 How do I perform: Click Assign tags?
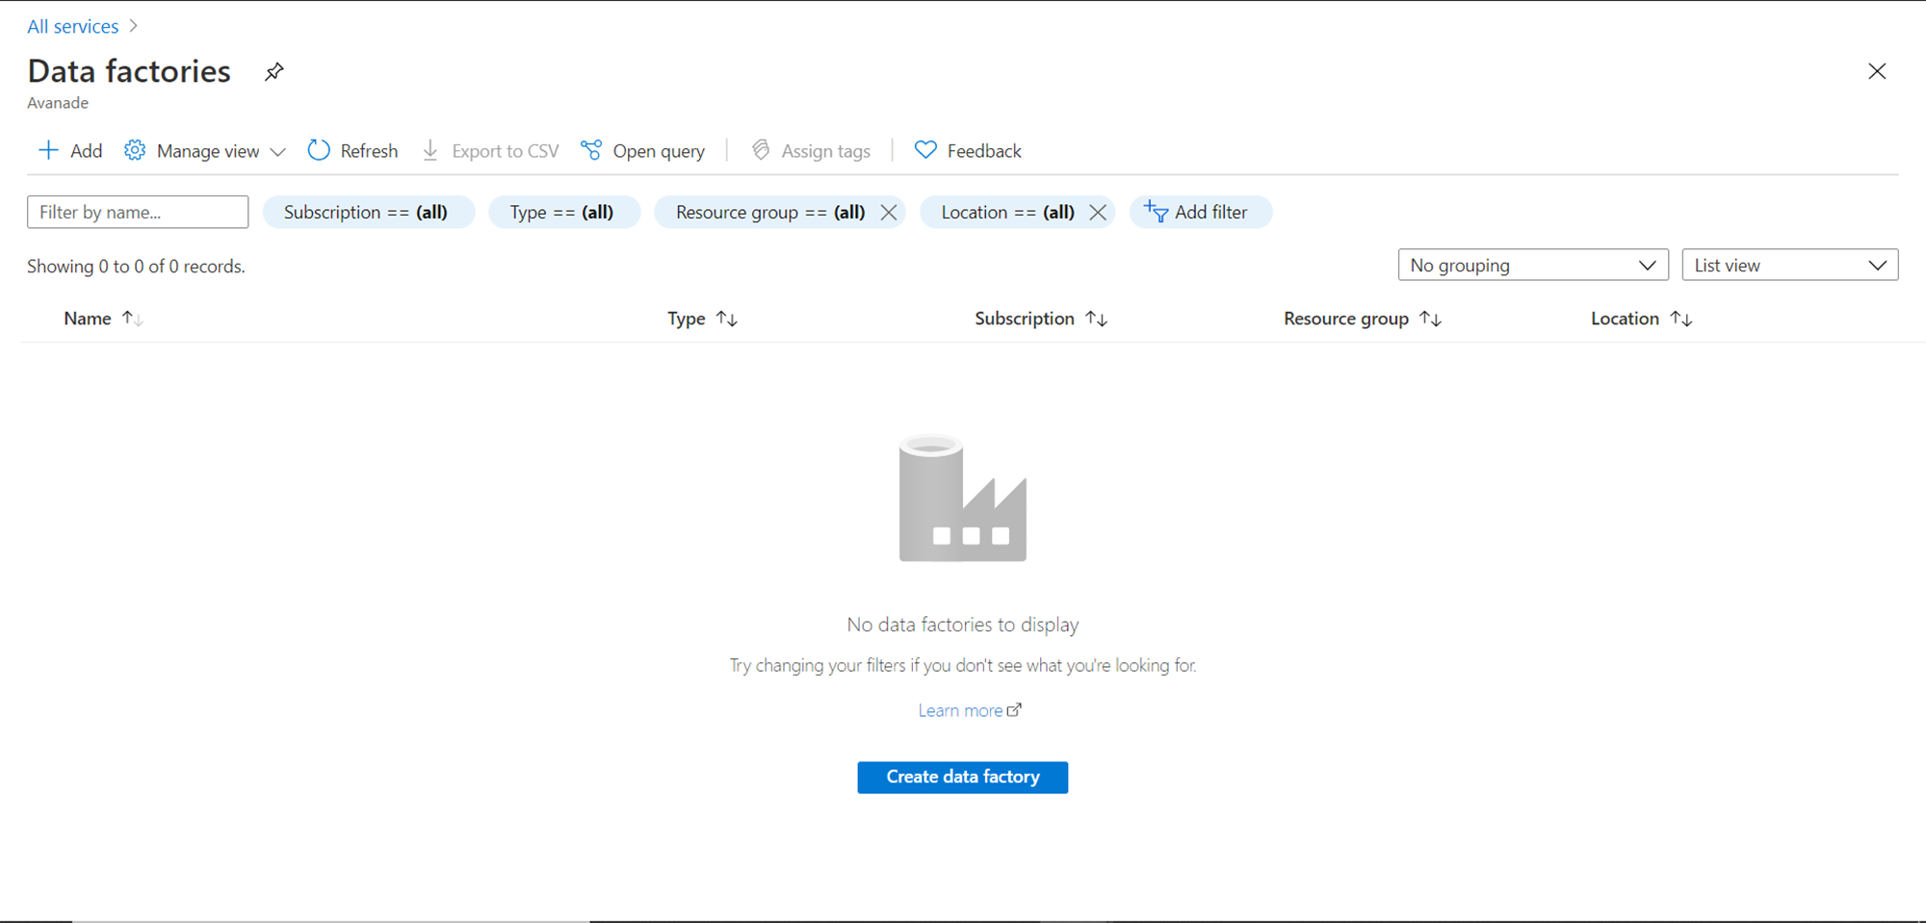pos(811,150)
